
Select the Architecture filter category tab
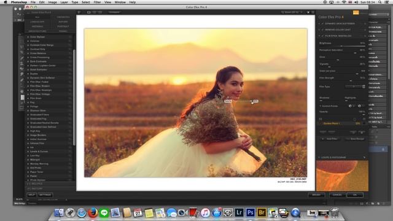37,31
